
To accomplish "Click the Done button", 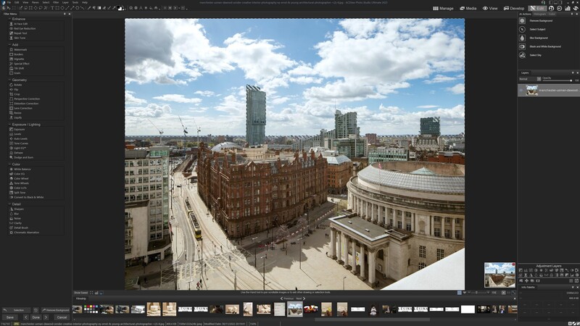I will [x=36, y=317].
